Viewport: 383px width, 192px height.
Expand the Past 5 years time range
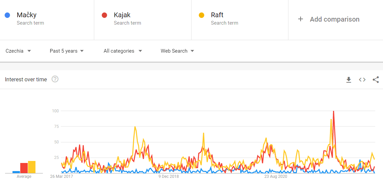67,51
